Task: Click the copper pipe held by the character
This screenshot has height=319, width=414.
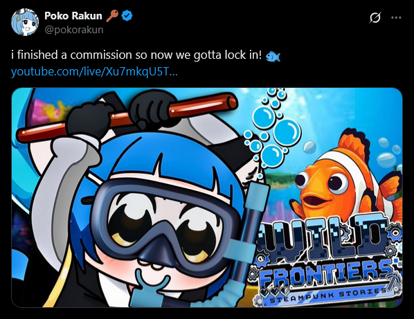Action: (x=127, y=117)
